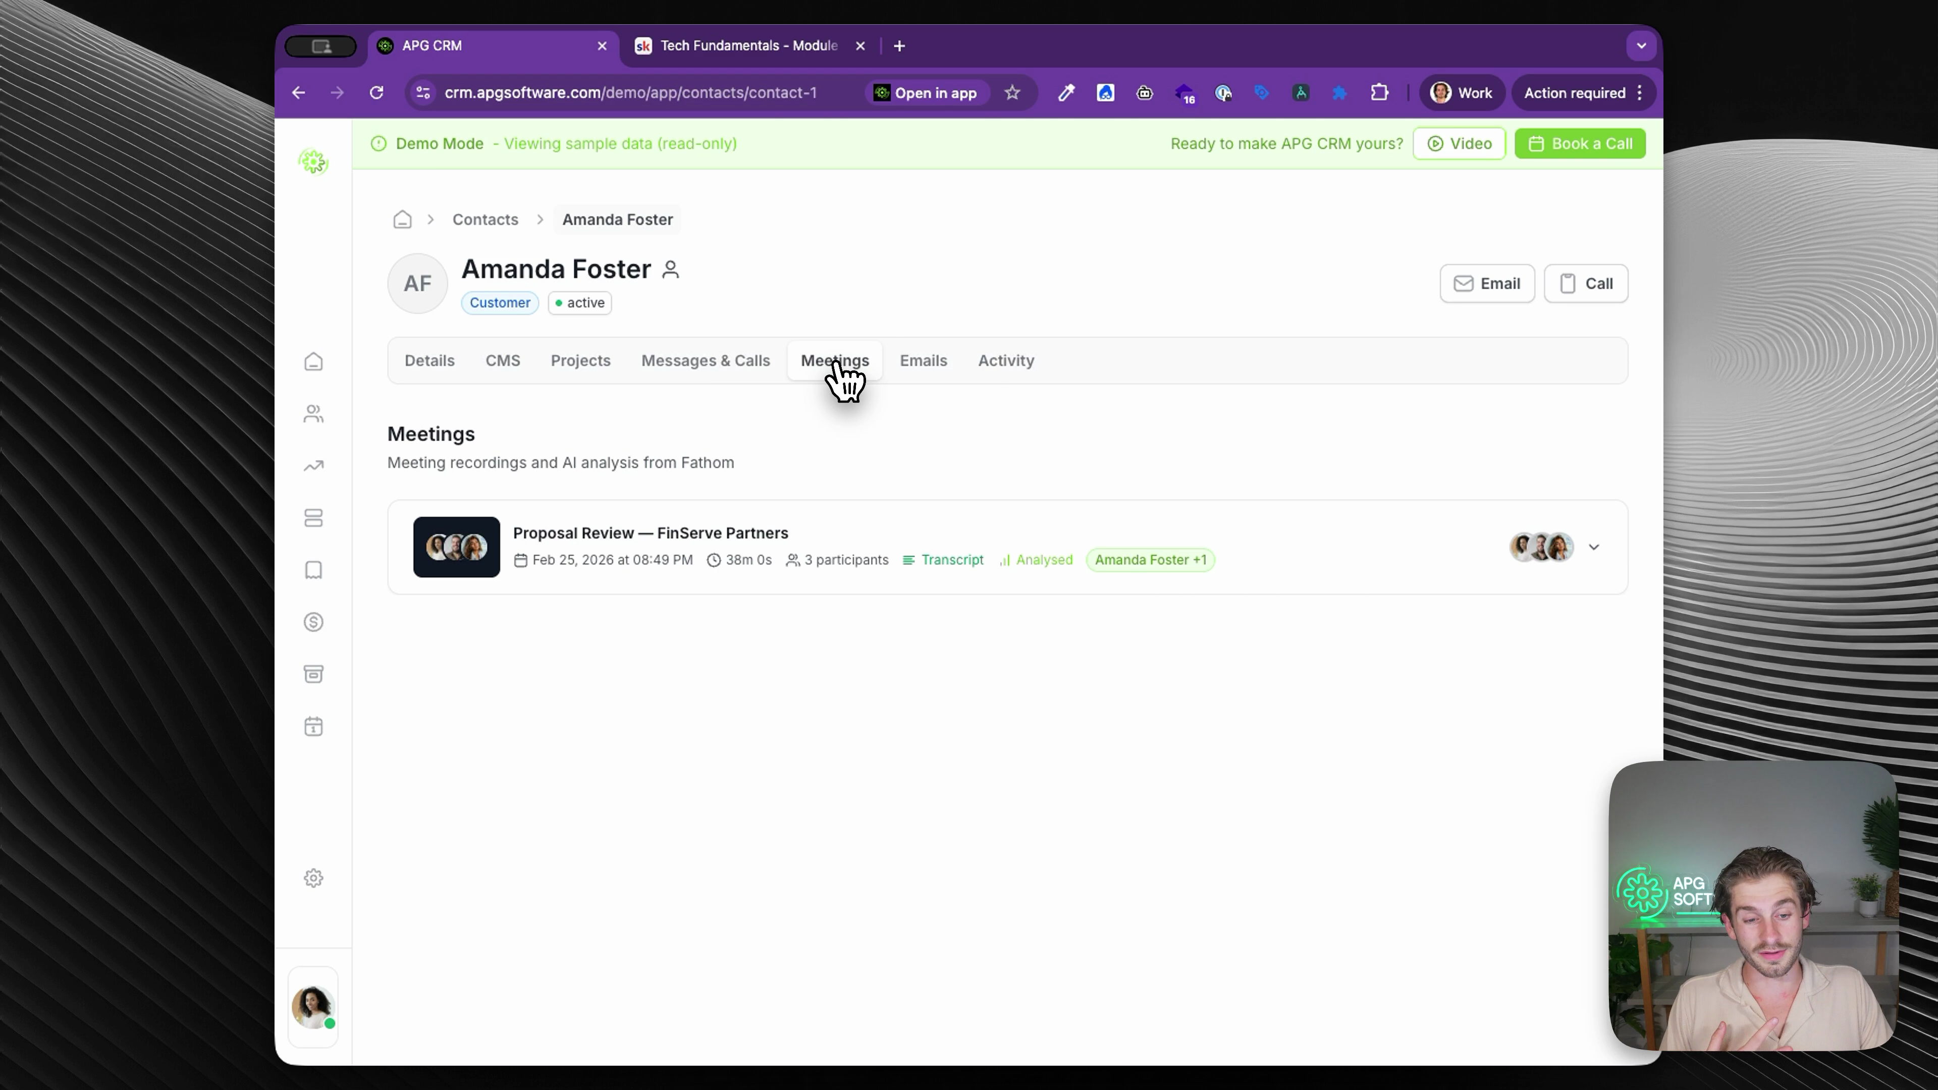The image size is (1938, 1090).
Task: Go to Contacts breadcrumb link
Action: tap(485, 219)
